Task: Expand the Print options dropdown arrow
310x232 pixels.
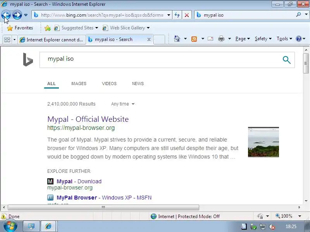Action: pyautogui.click(x=229, y=39)
